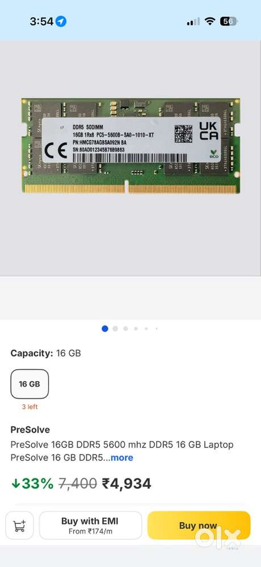The image size is (261, 567).
Task: Tap the ₹4,934 discounted price
Action: click(x=127, y=484)
